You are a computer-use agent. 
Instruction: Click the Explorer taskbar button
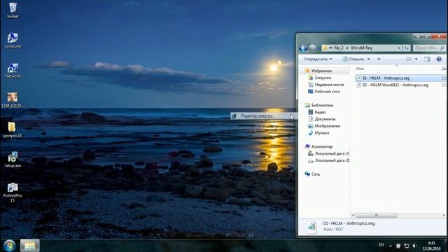pos(29,246)
